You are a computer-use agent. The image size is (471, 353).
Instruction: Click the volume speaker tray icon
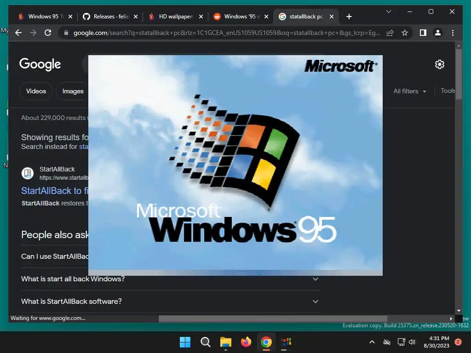[x=412, y=342]
